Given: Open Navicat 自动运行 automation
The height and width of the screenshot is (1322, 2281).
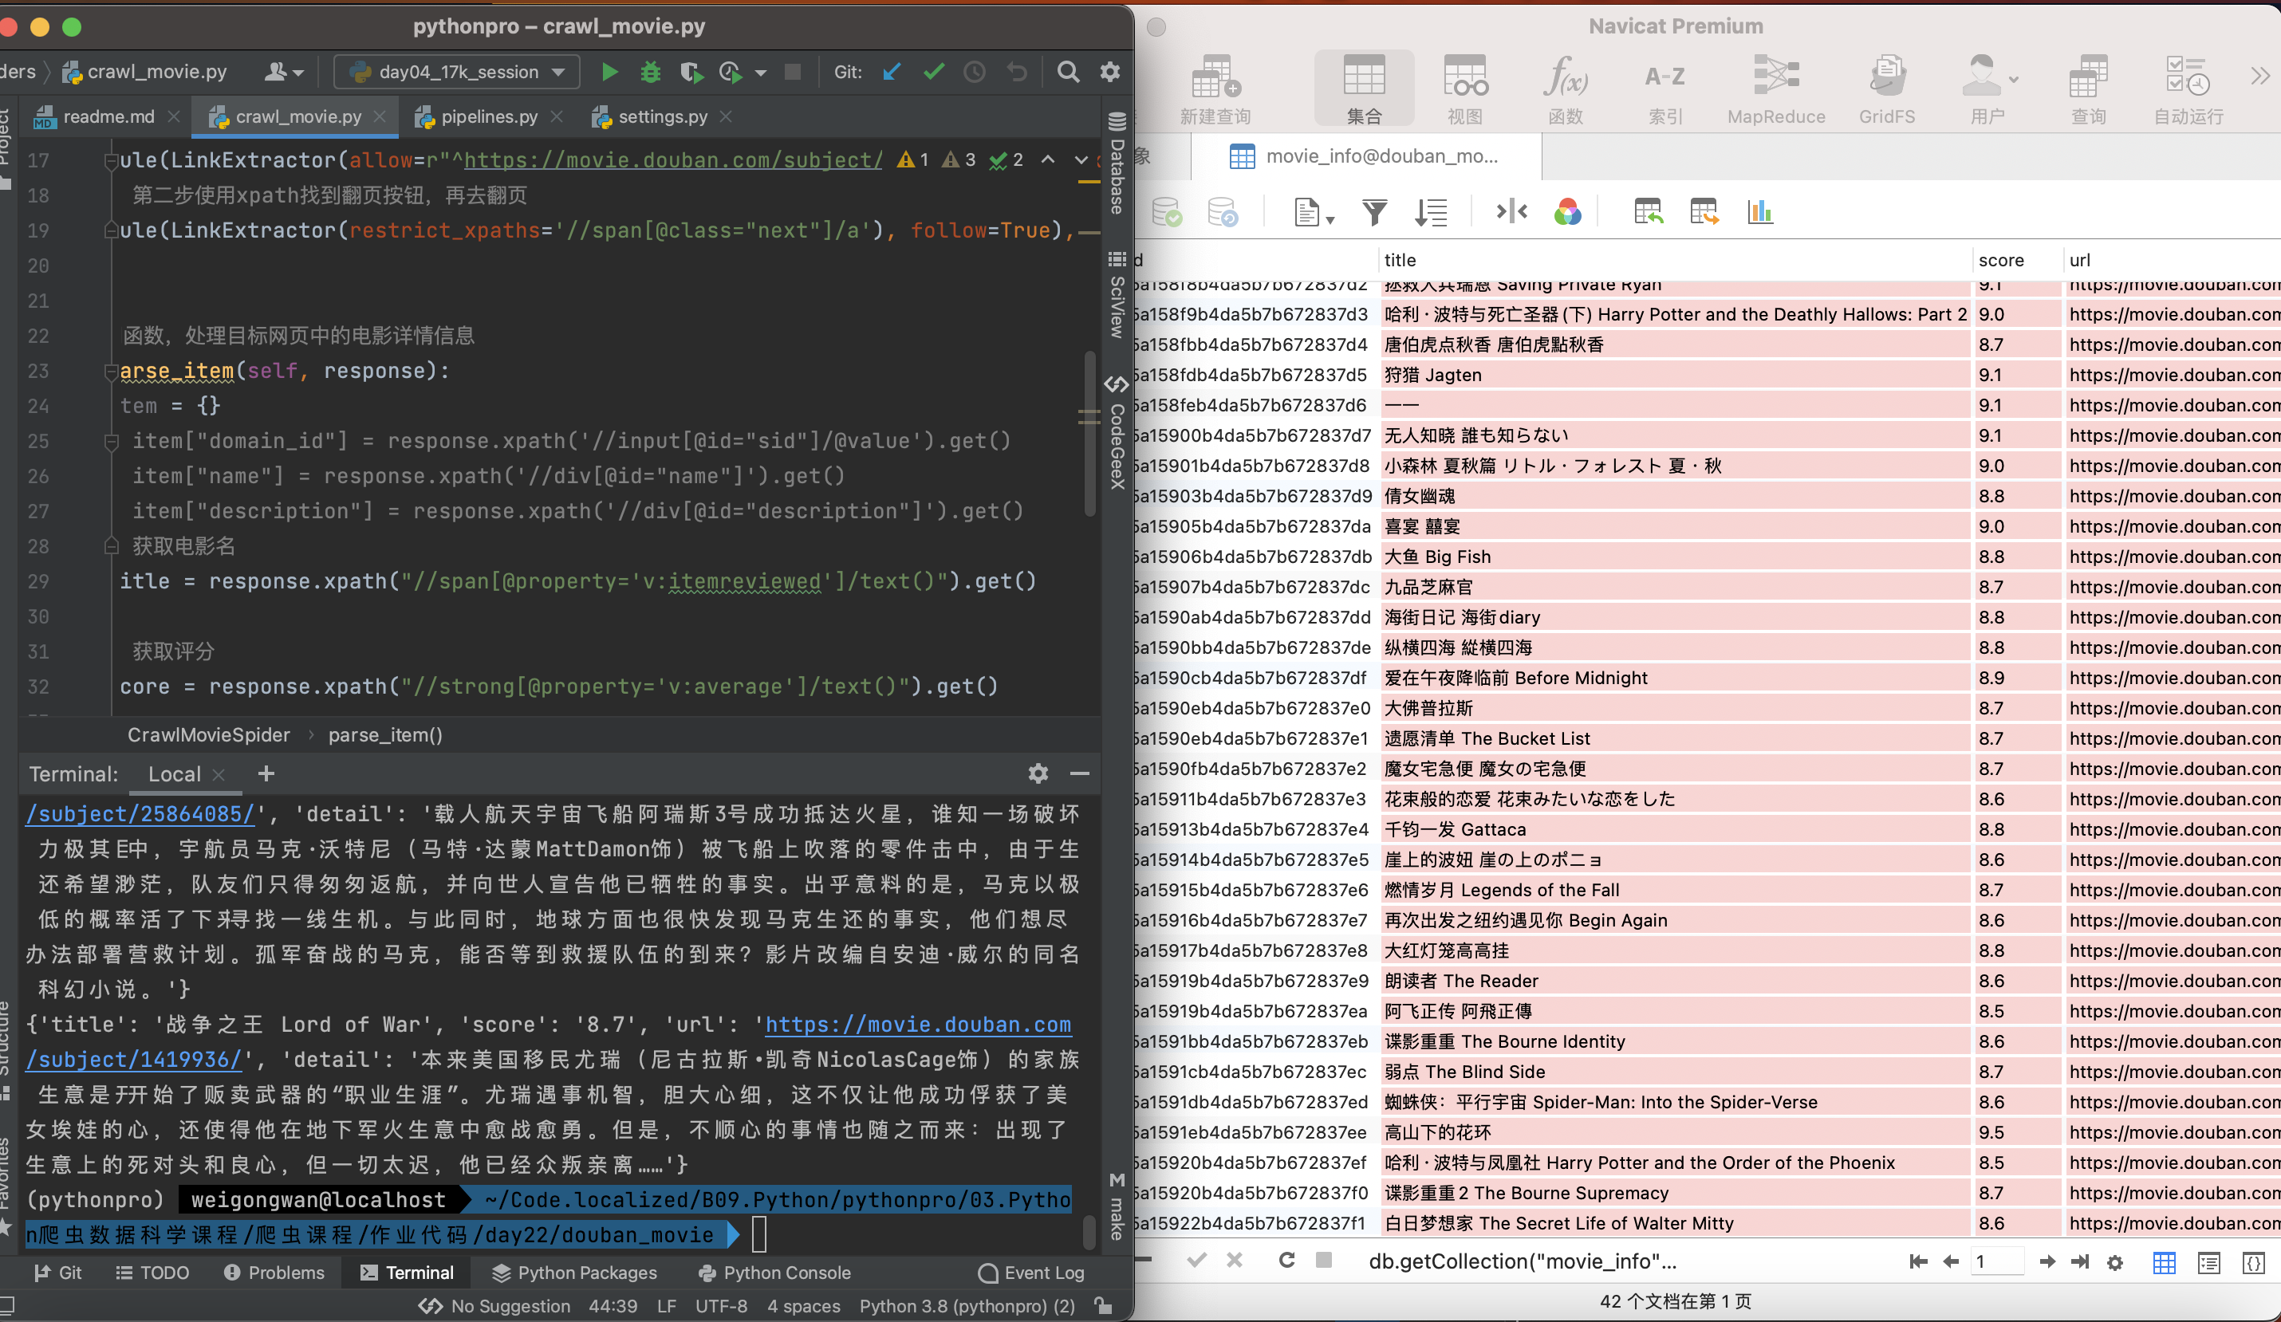Looking at the screenshot, I should [2188, 89].
